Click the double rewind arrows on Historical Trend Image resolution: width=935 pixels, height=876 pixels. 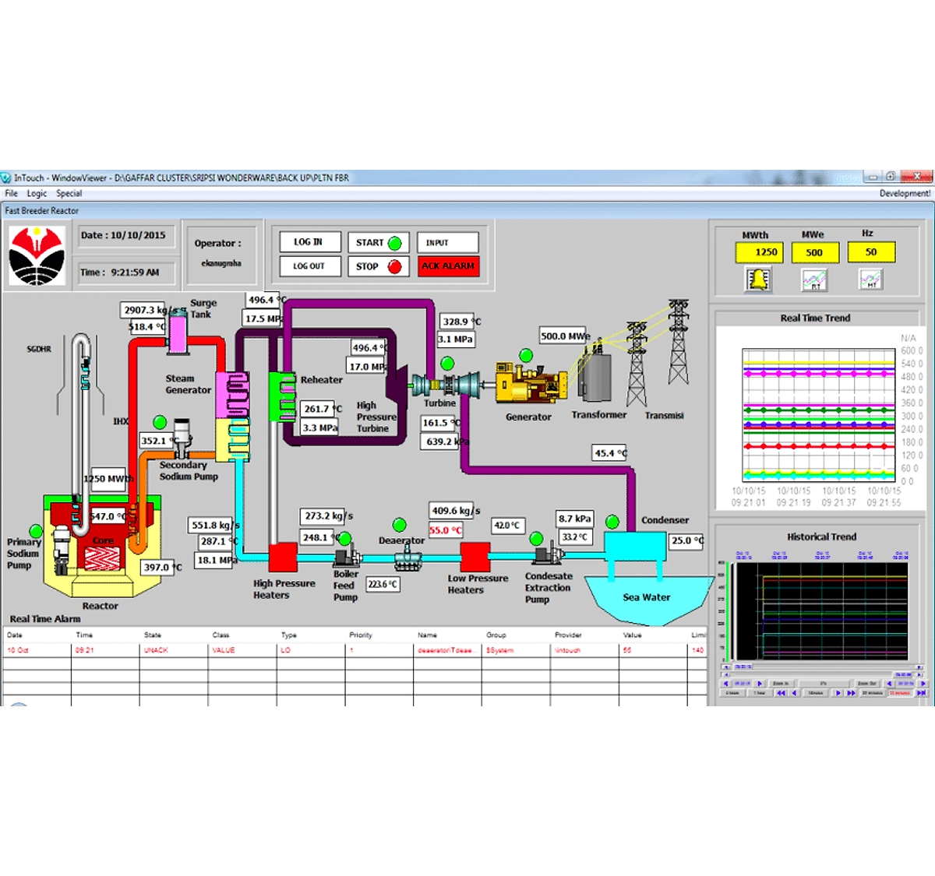click(781, 693)
